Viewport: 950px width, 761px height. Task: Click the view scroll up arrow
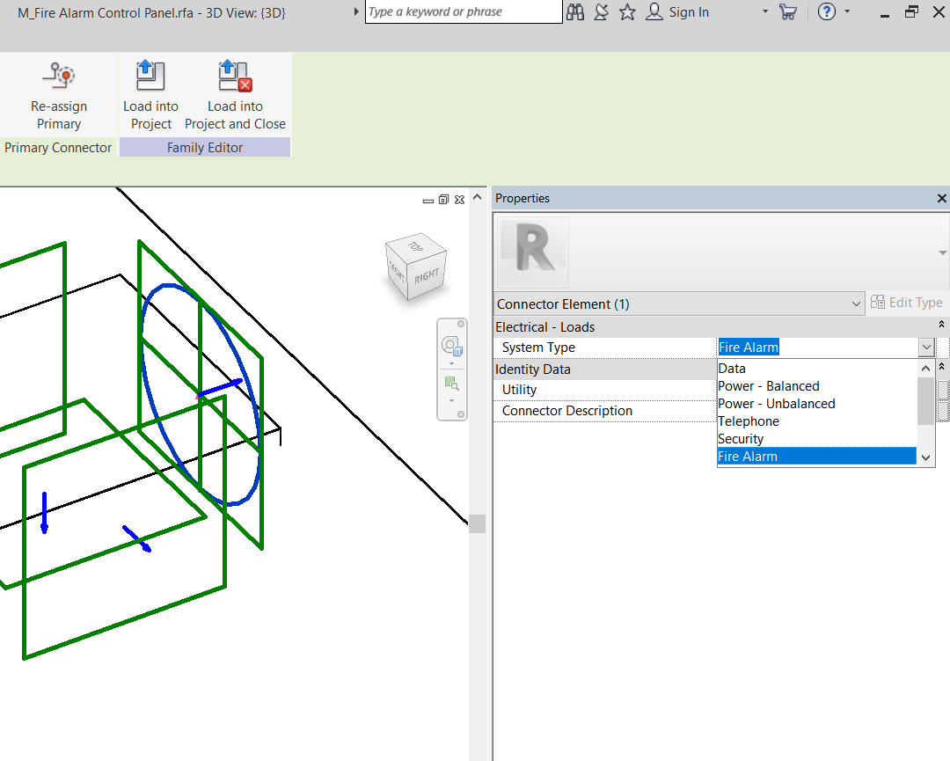[x=478, y=198]
